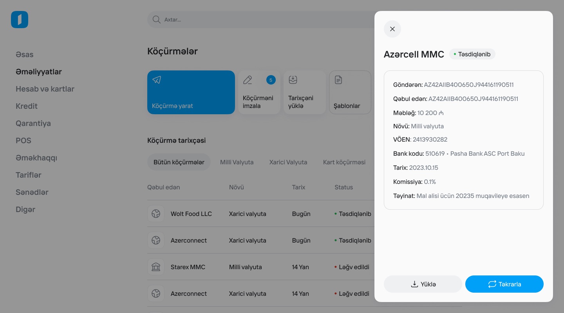Open Qarantiya in the sidebar
Image resolution: width=564 pixels, height=313 pixels.
click(x=33, y=123)
